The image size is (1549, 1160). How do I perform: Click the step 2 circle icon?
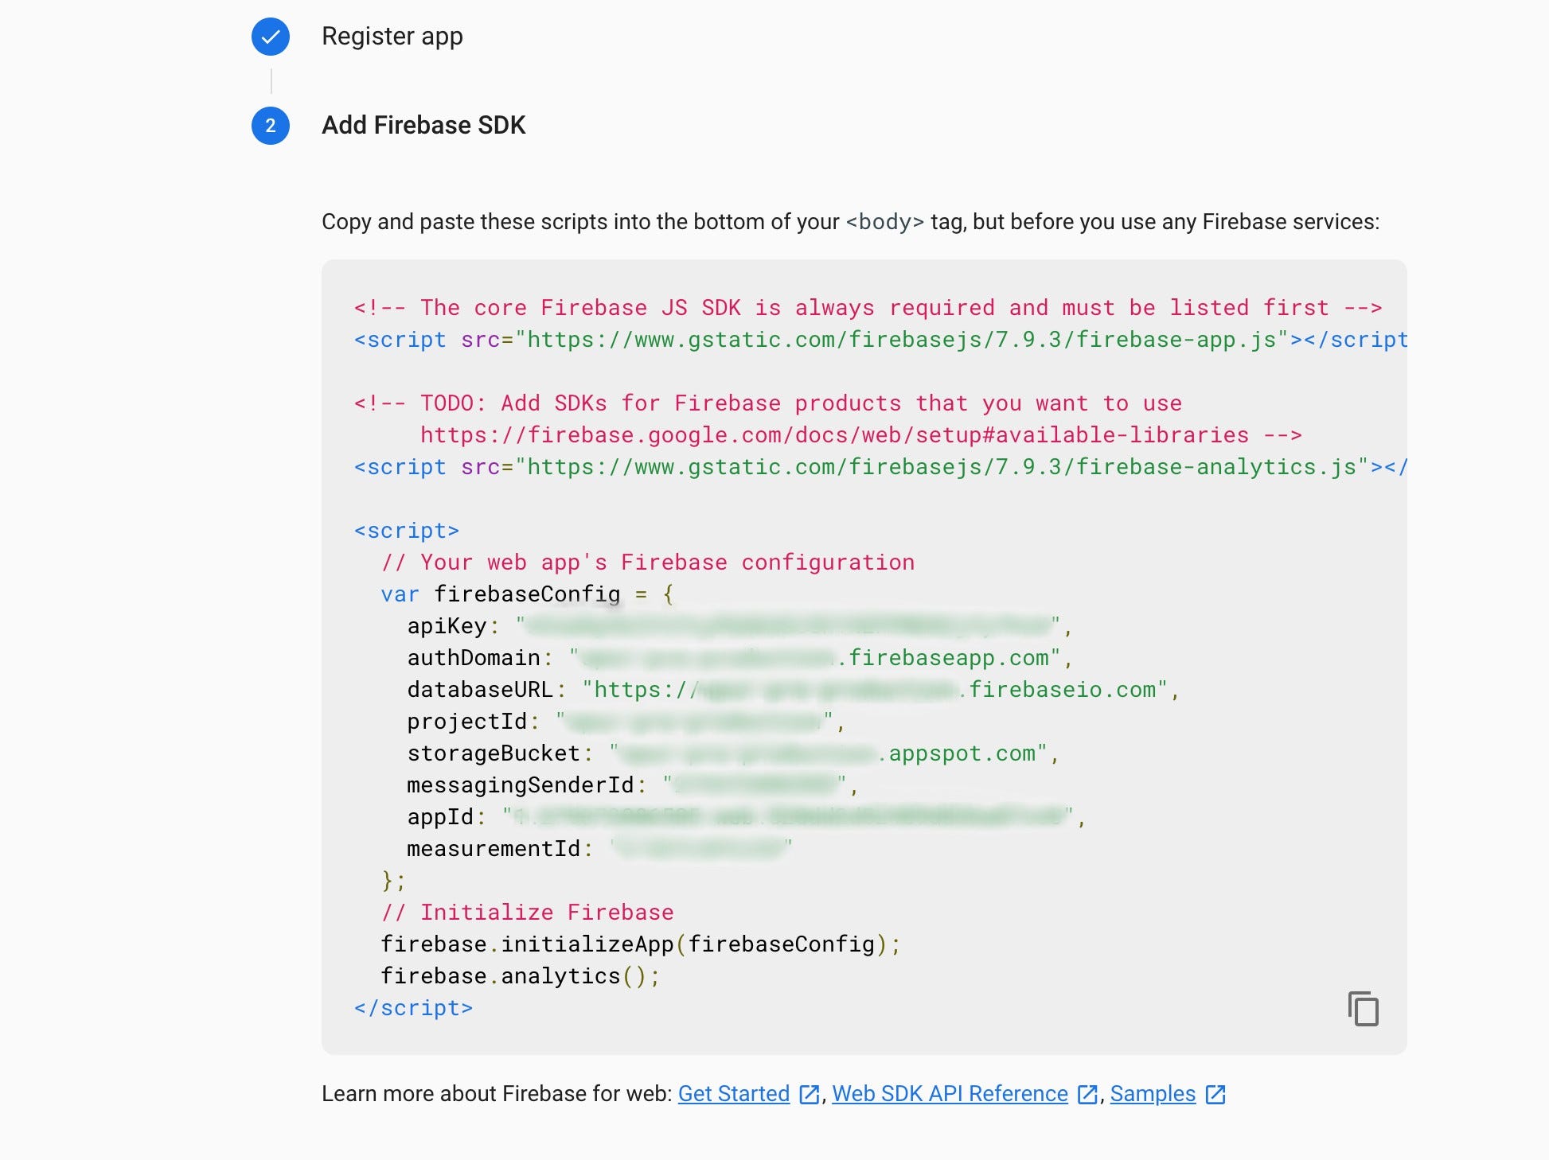click(x=271, y=126)
